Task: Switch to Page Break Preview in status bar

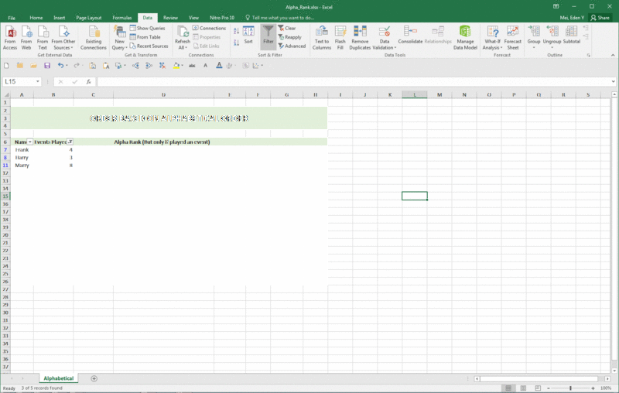Action: tap(538, 388)
